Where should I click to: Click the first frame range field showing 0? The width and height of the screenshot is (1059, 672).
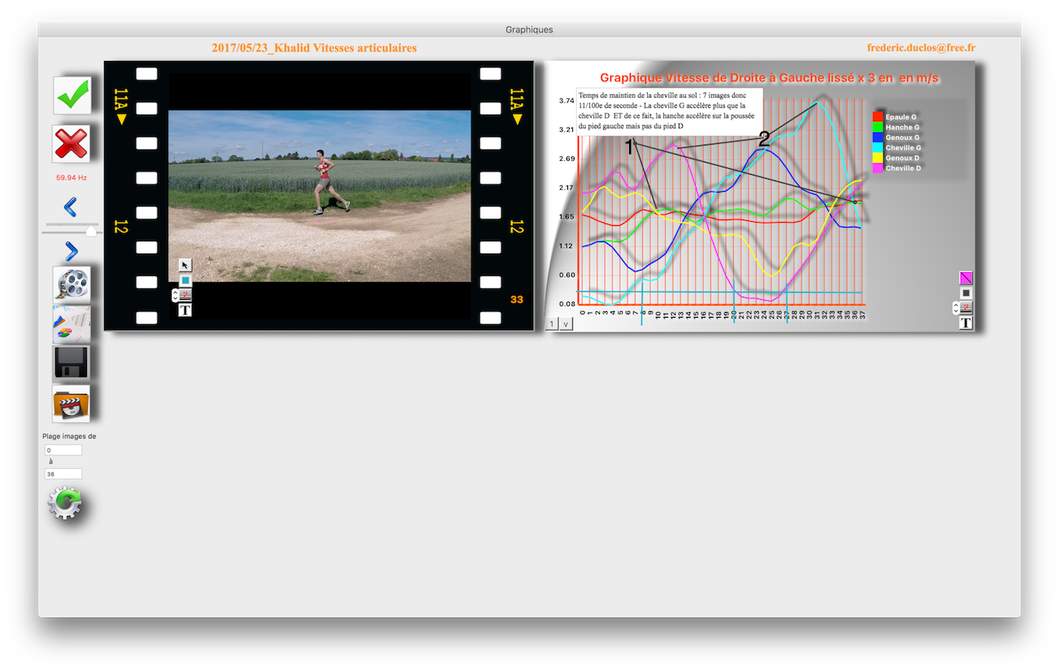[x=63, y=450]
